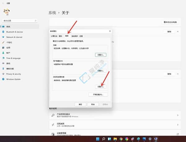Open Bluetooth & devices in sidebar
The image size is (186, 142).
pyautogui.click(x=20, y=32)
